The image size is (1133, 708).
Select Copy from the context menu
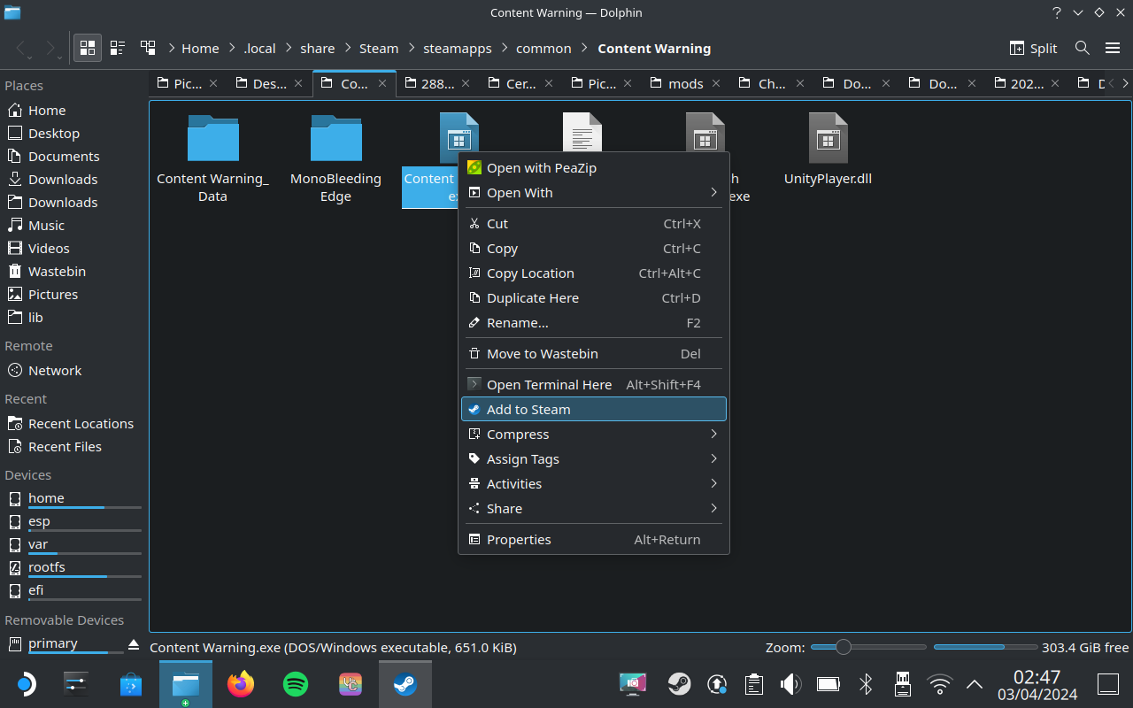tap(594, 249)
